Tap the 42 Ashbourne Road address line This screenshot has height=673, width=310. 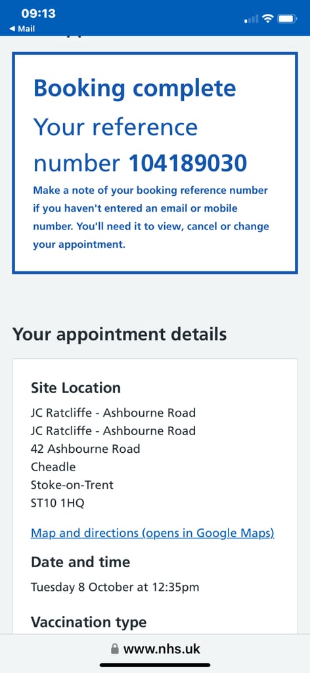pos(85,449)
